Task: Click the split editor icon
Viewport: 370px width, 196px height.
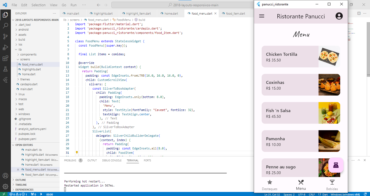Action: [359, 13]
